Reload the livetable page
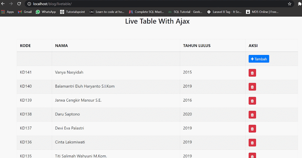This screenshot has width=302, height=158. click(19, 4)
